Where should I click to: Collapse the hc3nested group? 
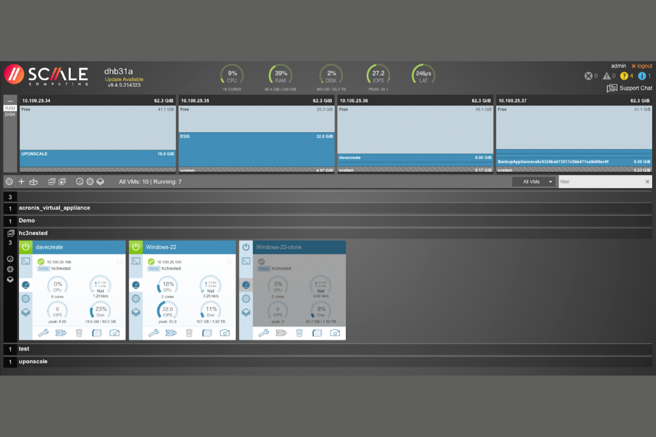click(10, 233)
